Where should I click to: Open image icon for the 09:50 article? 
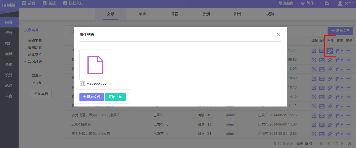tap(322, 60)
